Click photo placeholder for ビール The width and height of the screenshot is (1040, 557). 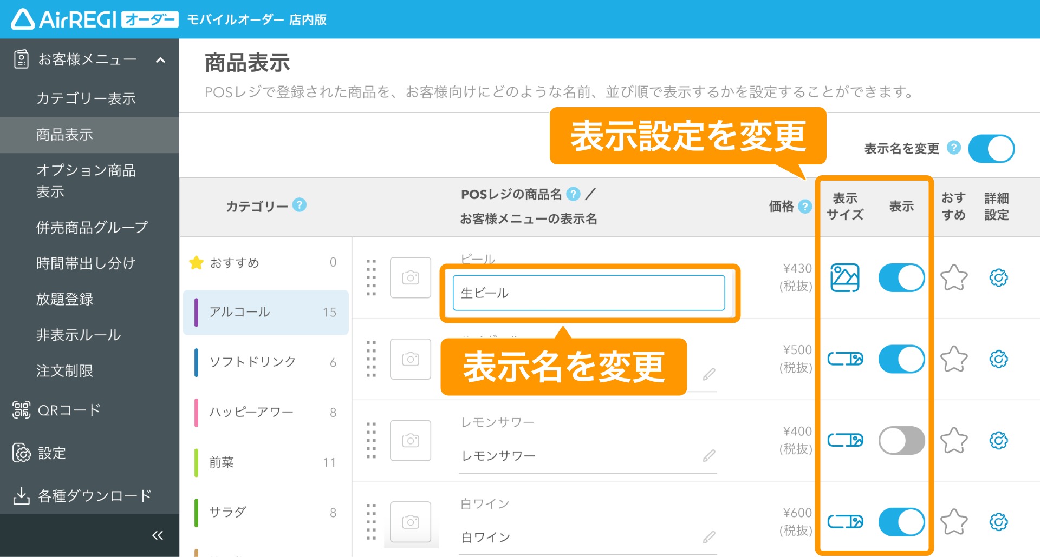(411, 277)
